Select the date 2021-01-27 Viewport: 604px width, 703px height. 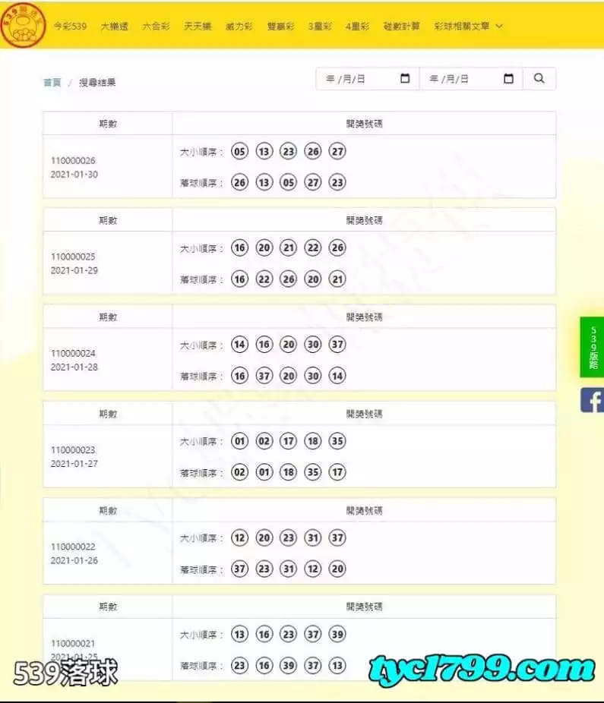(74, 464)
